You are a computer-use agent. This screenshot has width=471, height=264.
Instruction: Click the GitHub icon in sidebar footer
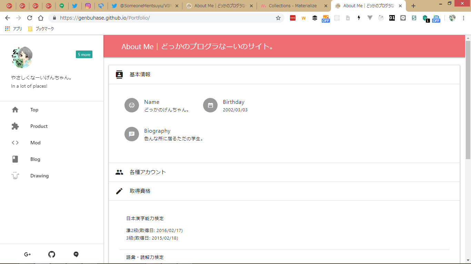pos(52,254)
